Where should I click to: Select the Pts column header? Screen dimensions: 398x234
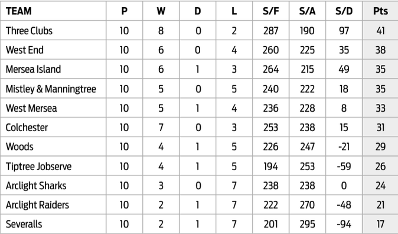point(380,11)
